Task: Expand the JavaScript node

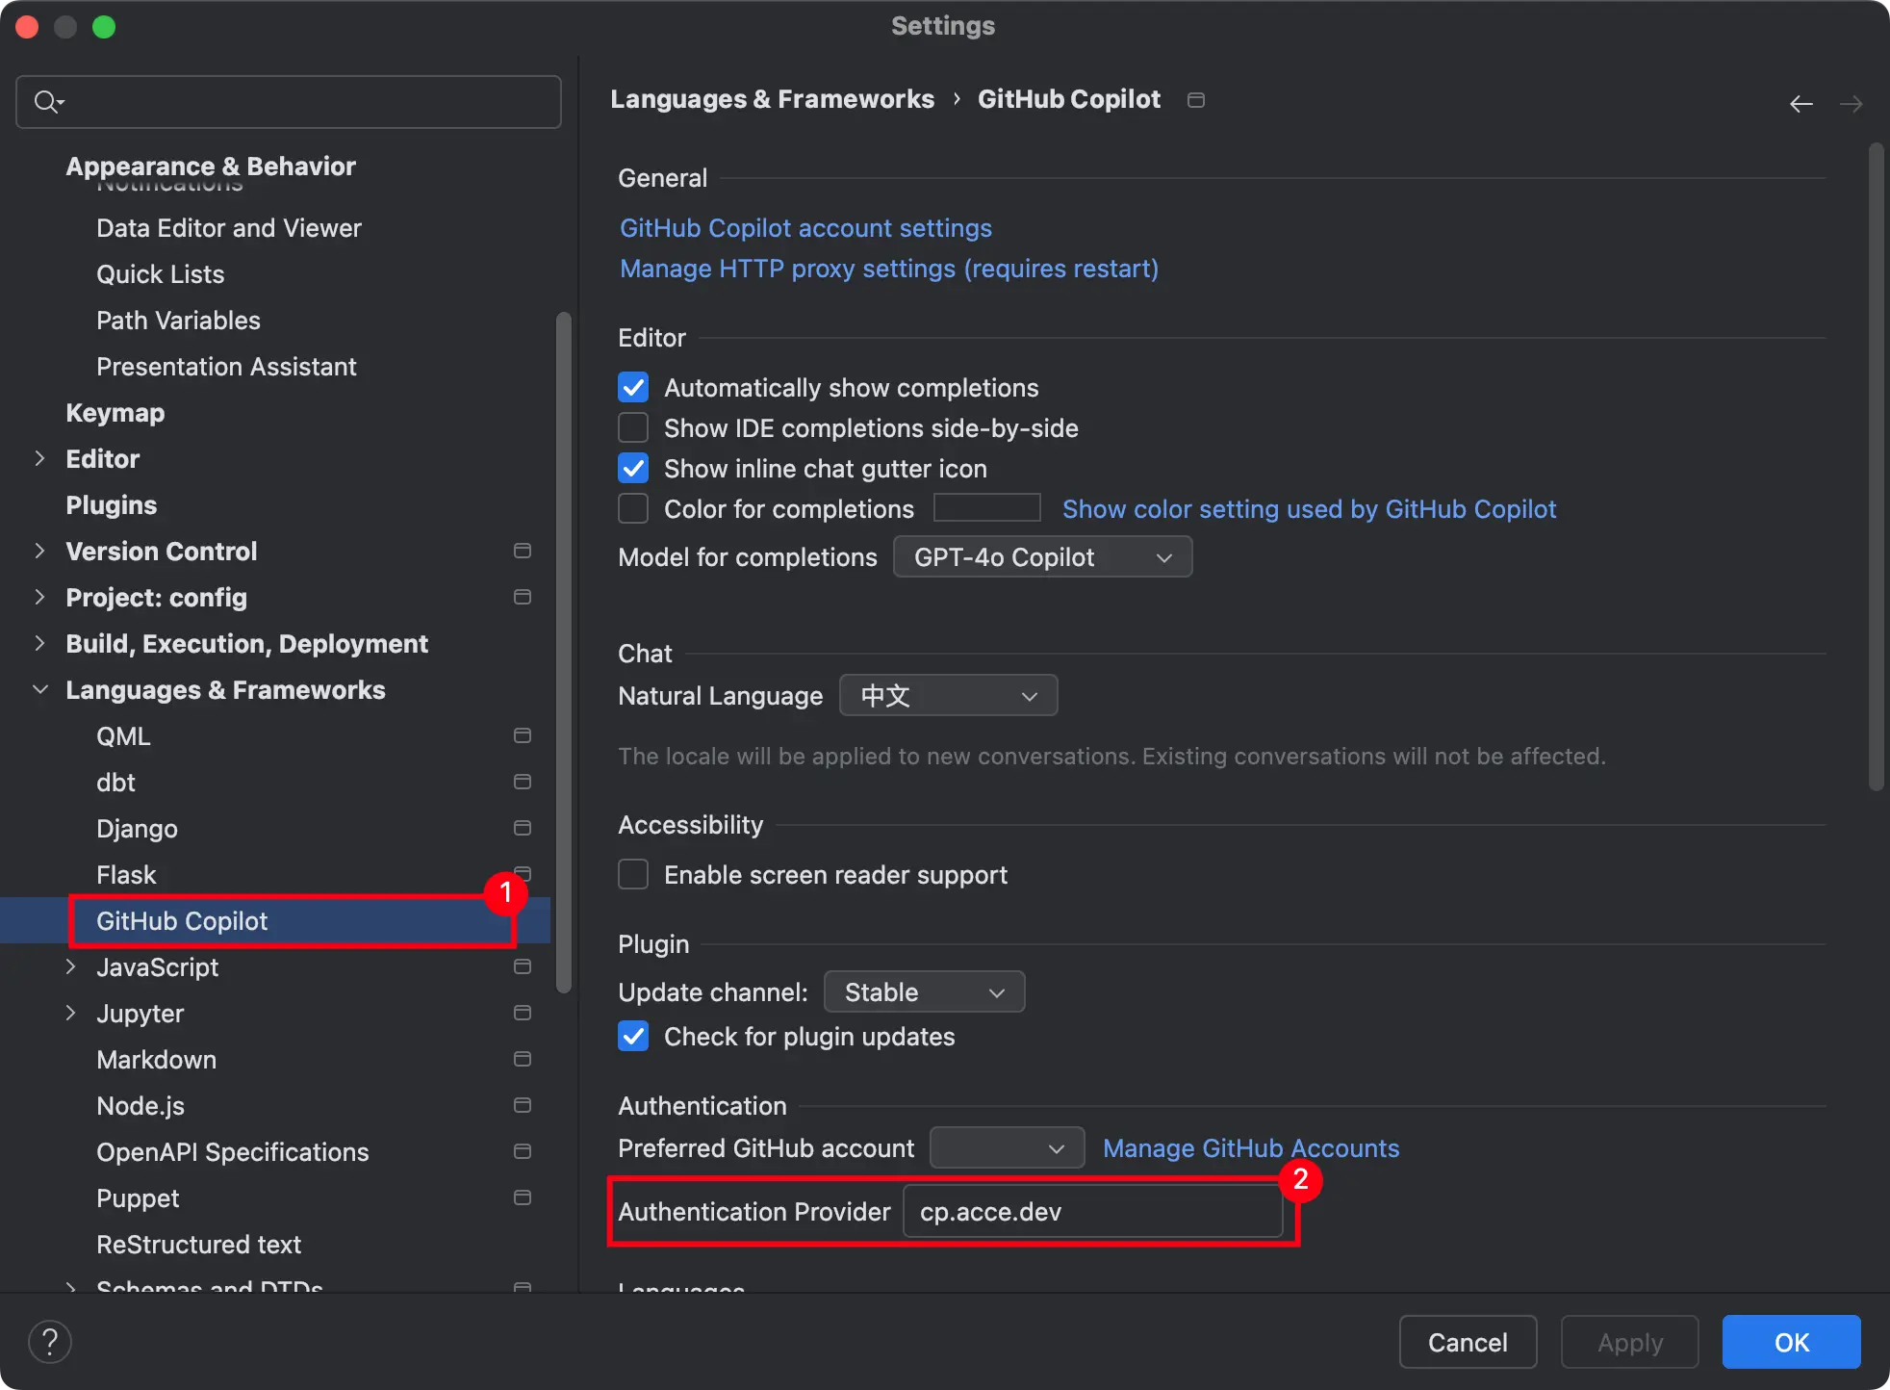Action: (x=70, y=966)
